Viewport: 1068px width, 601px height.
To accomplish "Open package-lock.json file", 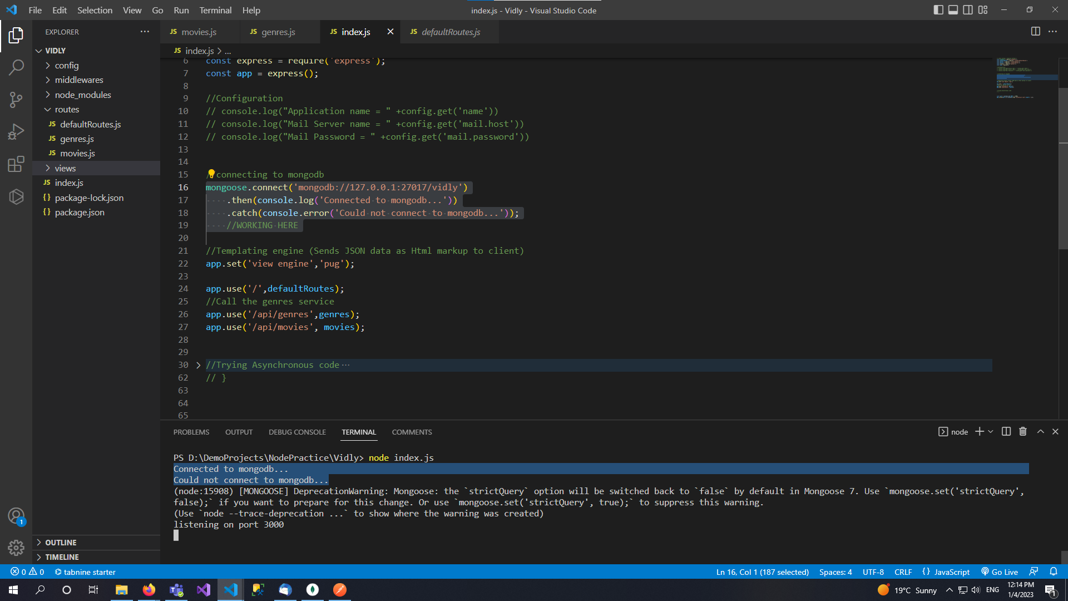I will (96, 198).
